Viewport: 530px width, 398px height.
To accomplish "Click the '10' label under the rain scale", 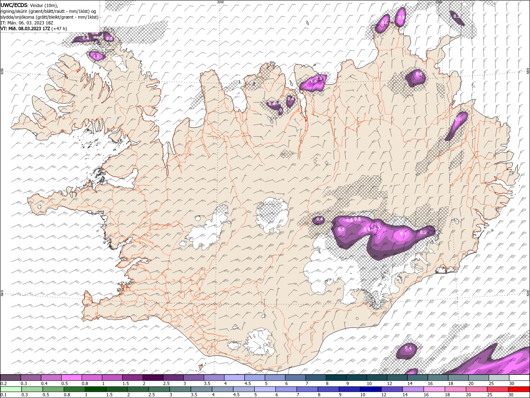I will (363, 395).
